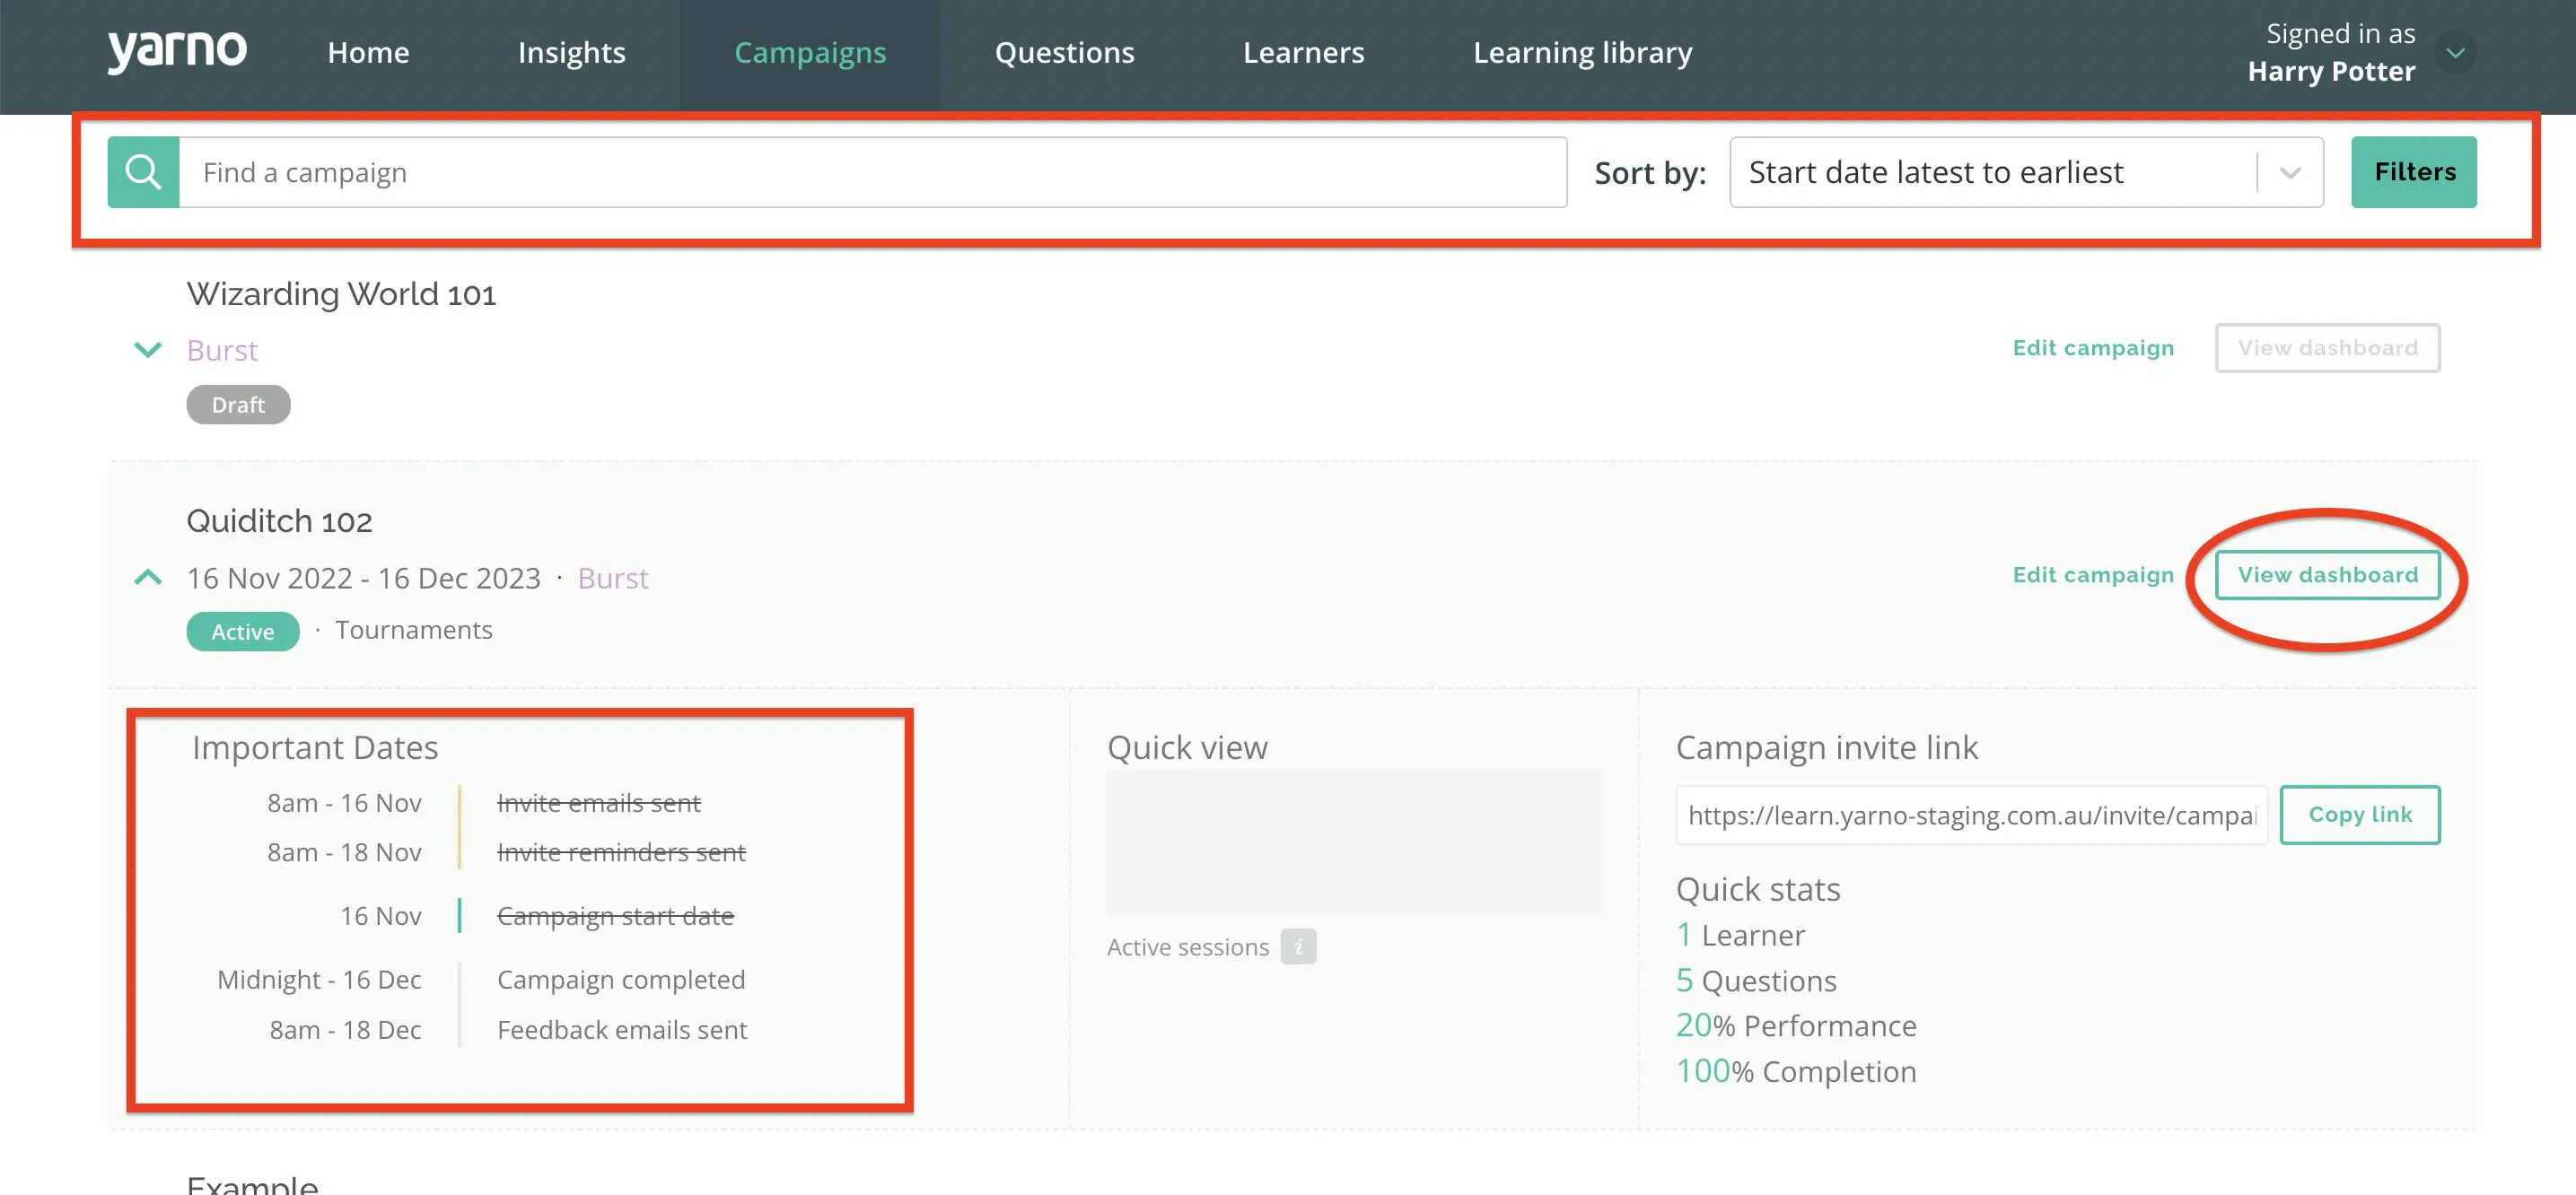Screen dimensions: 2576x1195
Task: View dashboard for Quiditch 102
Action: [x=2327, y=574]
